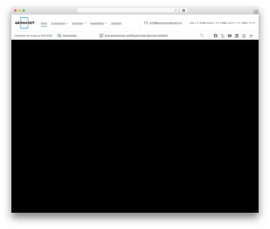Open the Instagram profile
This screenshot has width=270, height=229.
pos(244,36)
